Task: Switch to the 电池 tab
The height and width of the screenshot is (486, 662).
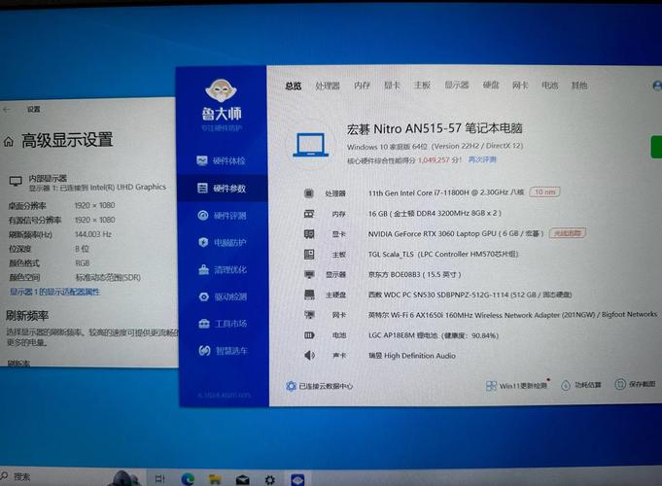Action: tap(549, 86)
